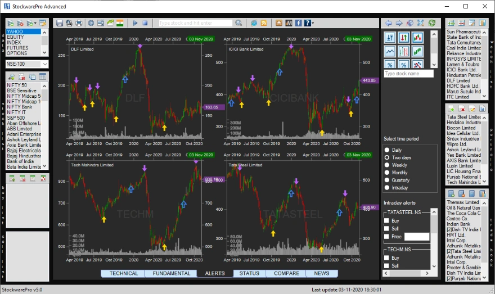Viewport: 495px width, 294px height.
Task: Click the green refresh icon
Action: (431, 23)
